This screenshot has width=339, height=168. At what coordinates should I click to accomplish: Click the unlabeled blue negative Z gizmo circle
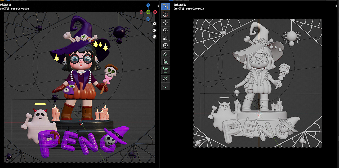(148, 19)
